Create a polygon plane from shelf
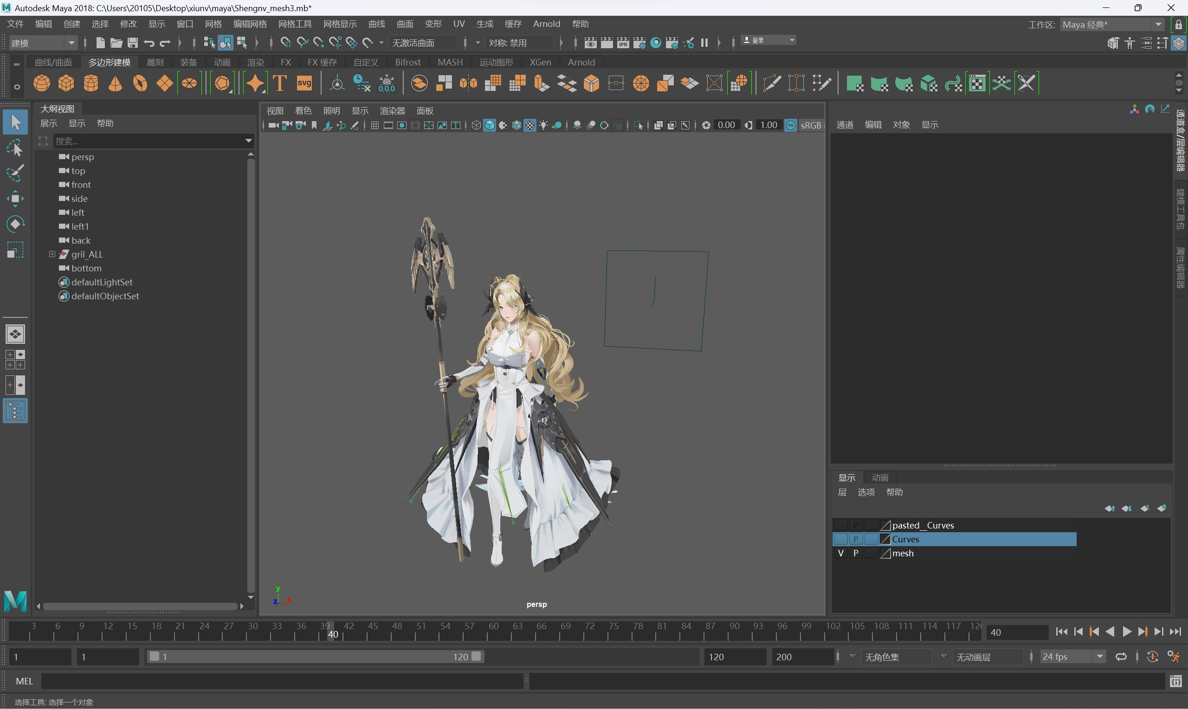This screenshot has width=1188, height=709. pos(165,83)
